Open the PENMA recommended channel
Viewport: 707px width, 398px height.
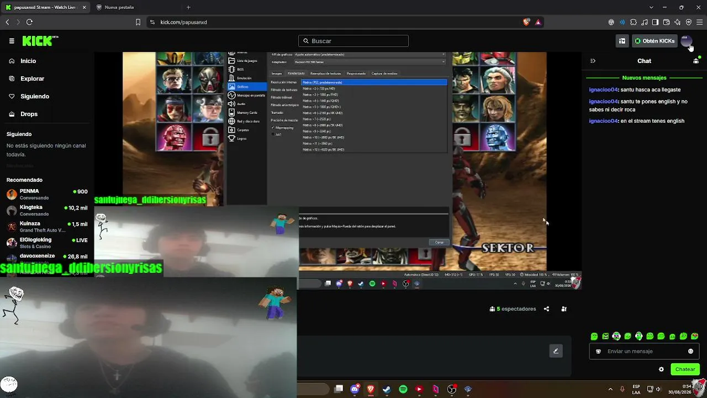(x=47, y=194)
